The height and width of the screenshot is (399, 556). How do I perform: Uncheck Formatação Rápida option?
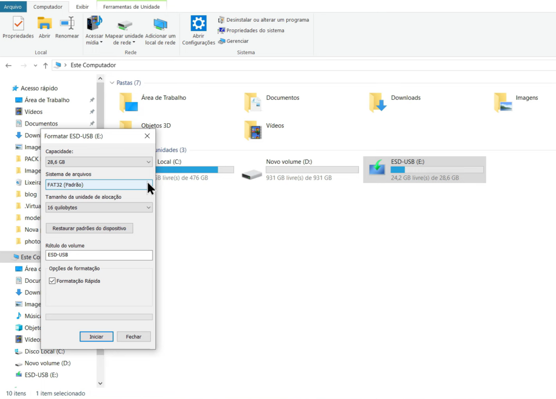point(52,281)
